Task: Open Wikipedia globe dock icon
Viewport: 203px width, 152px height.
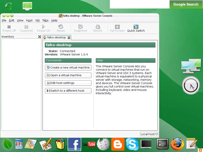Action: [x=103, y=144]
